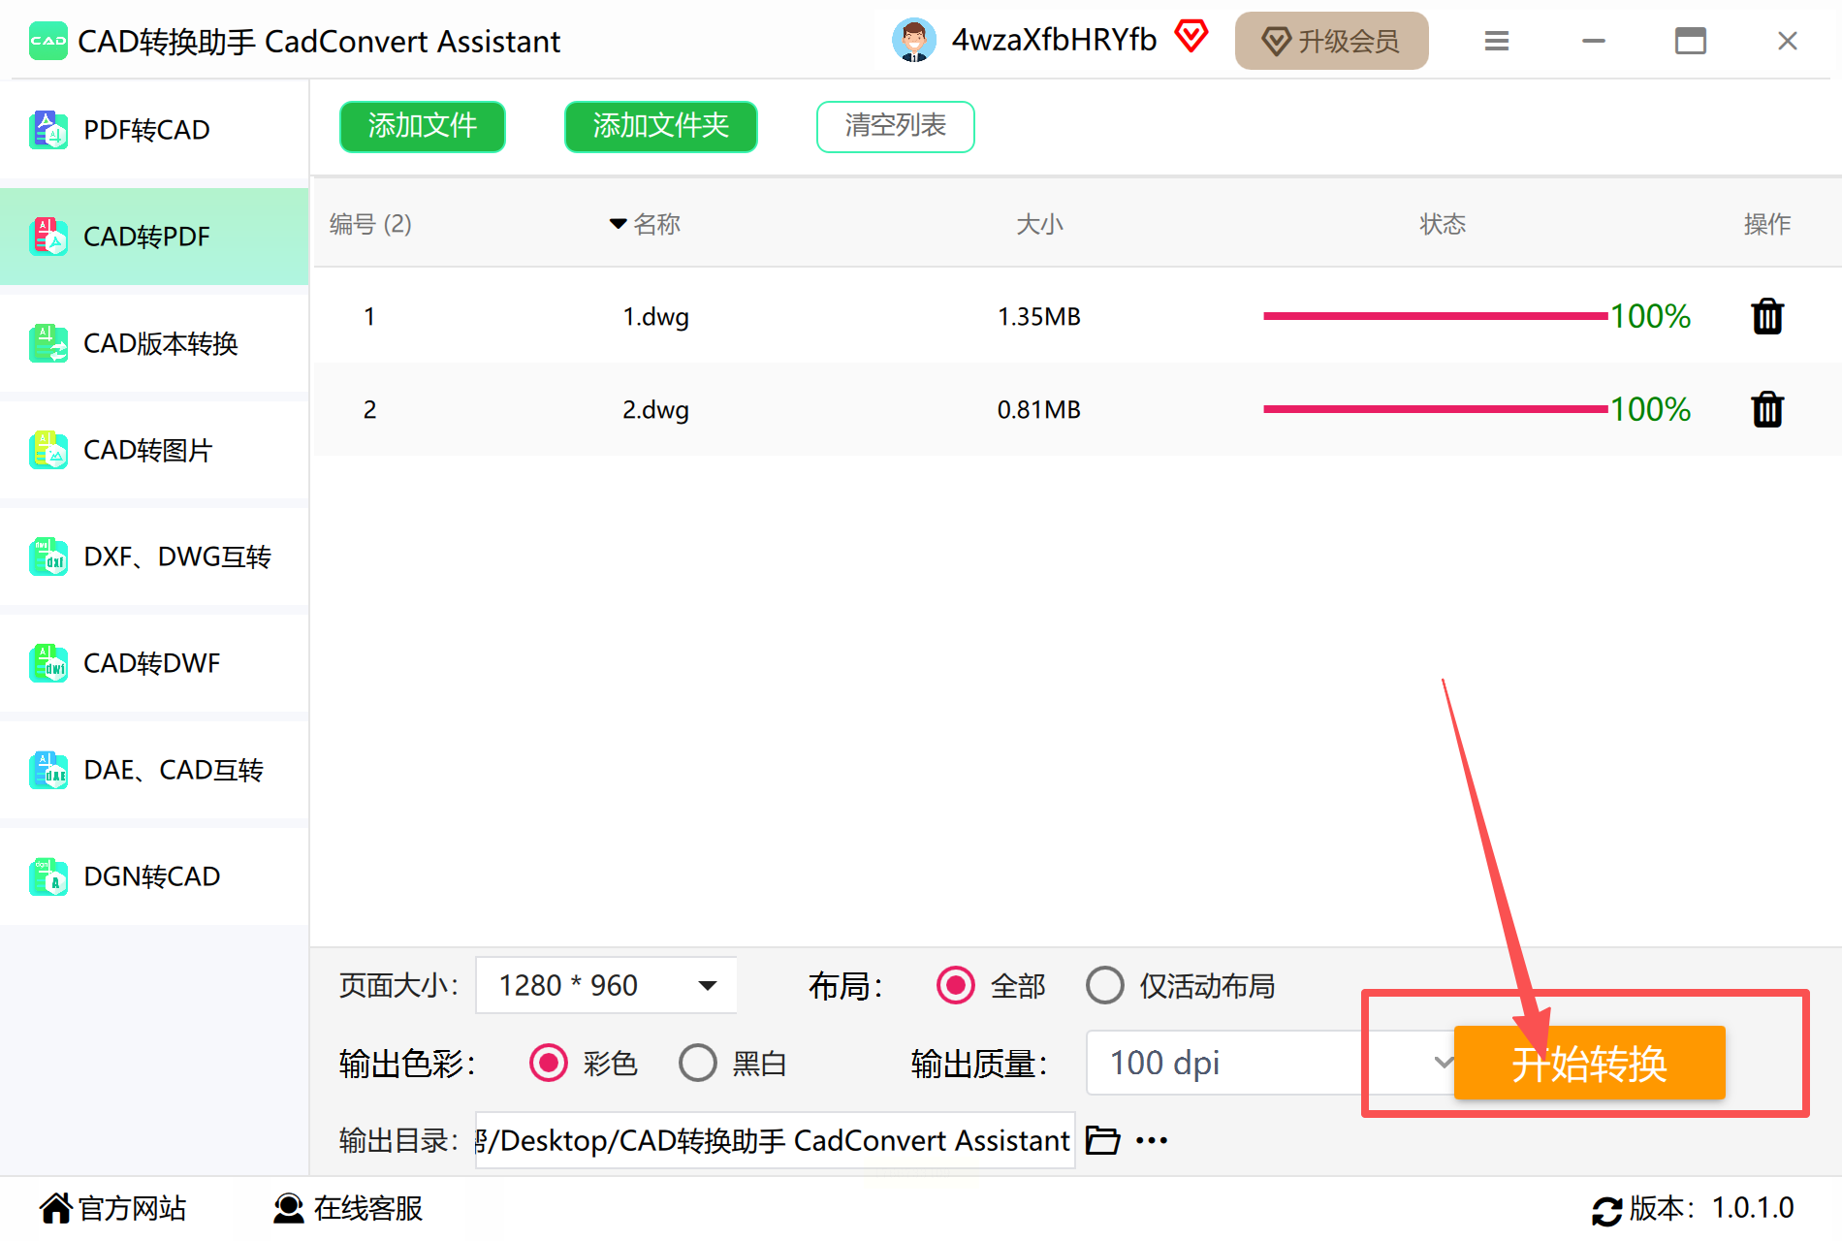The height and width of the screenshot is (1241, 1842).
Task: Browse output folder with folder icon
Action: click(1102, 1140)
